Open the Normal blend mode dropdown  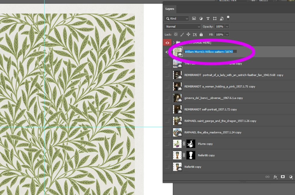click(182, 26)
